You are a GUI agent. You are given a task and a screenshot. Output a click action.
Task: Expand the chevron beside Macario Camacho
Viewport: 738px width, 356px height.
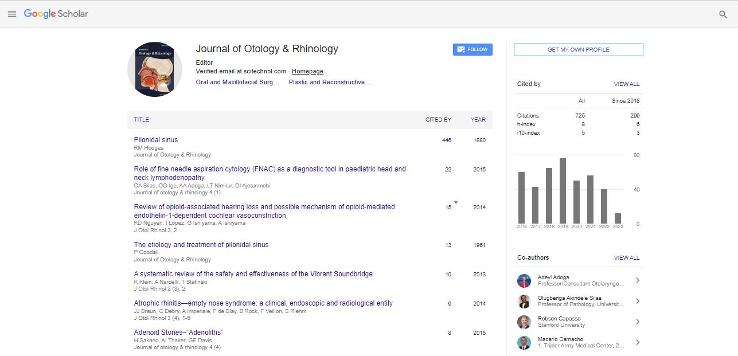tap(638, 342)
